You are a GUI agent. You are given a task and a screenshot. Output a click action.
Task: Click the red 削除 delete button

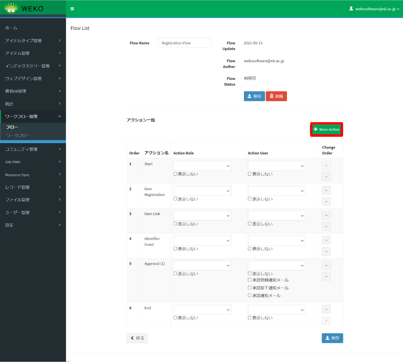276,96
